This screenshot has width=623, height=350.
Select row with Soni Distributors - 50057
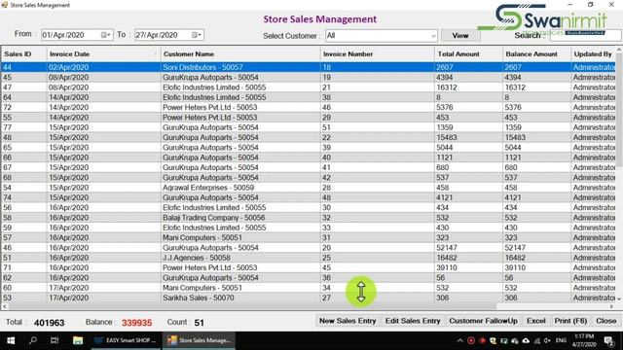click(x=308, y=67)
